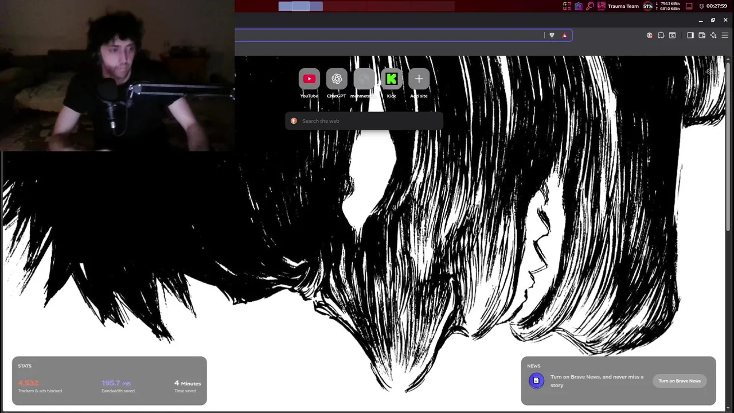Open the Extensions puzzle piece menu

pyautogui.click(x=661, y=35)
